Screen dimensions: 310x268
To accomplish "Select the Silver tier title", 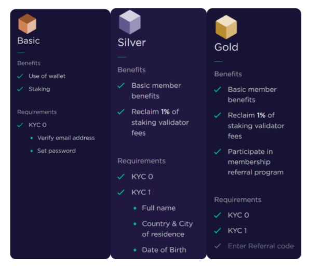I will point(132,43).
